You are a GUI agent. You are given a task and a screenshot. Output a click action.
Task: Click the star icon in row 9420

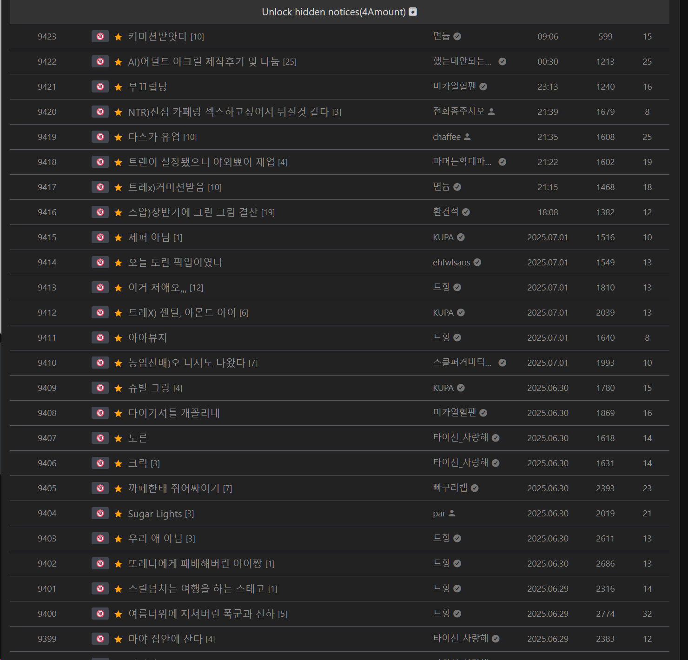pyautogui.click(x=118, y=112)
